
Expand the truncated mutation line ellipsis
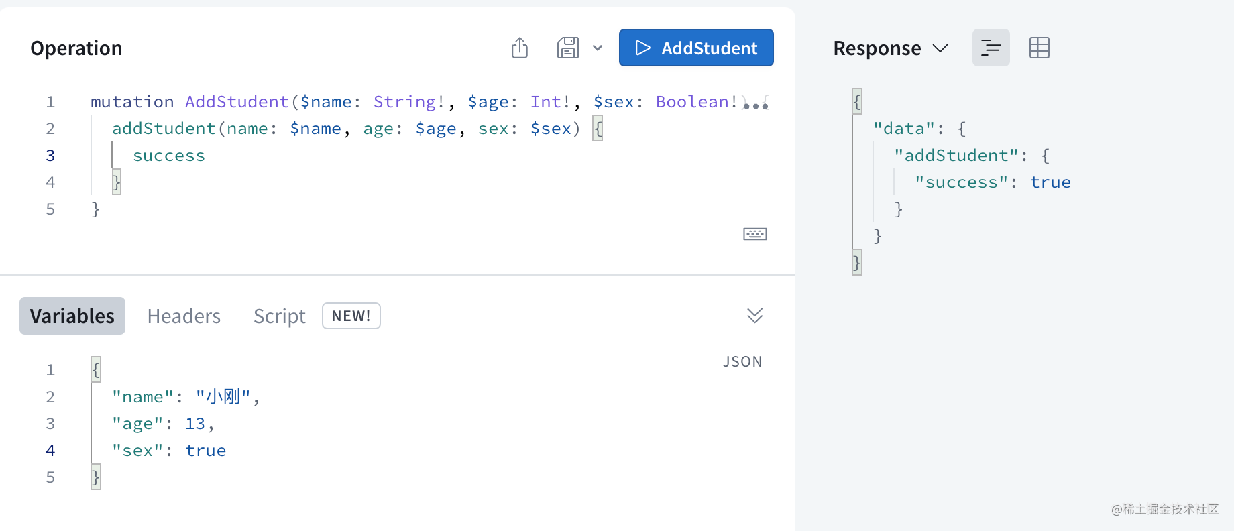756,105
